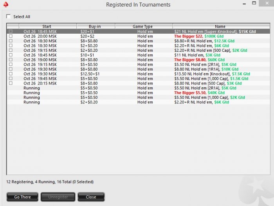This screenshot has height=206, width=274.
Task: Click the $10+$1 buy-in cell
Action: coord(87,55)
